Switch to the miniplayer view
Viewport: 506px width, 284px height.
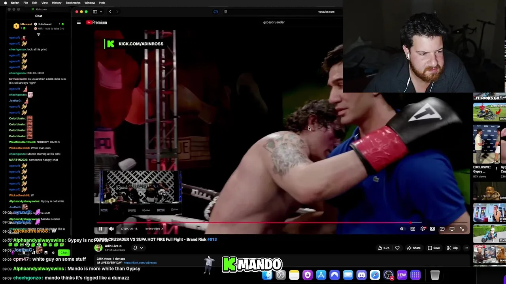click(x=432, y=229)
